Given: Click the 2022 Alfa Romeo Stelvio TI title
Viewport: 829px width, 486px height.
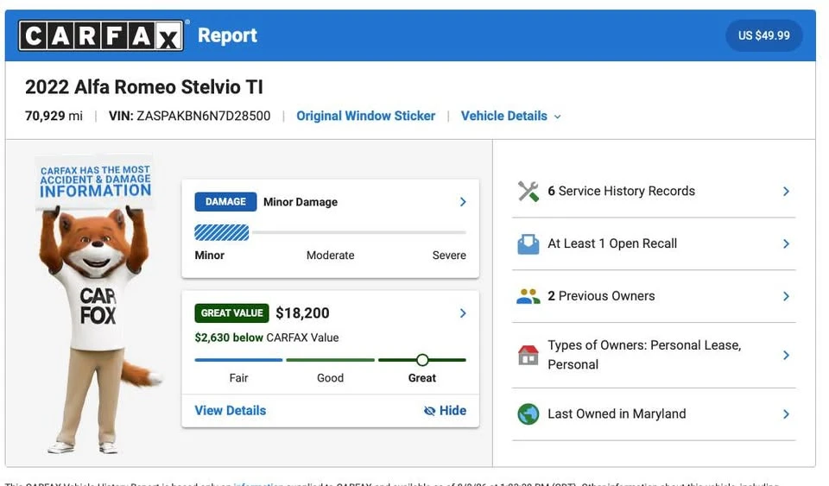Looking at the screenshot, I should (x=144, y=86).
